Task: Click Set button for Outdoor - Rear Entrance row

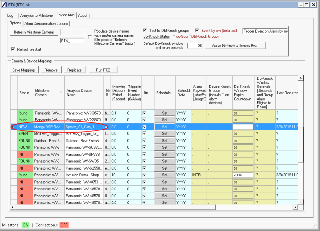Action: pos(165,141)
